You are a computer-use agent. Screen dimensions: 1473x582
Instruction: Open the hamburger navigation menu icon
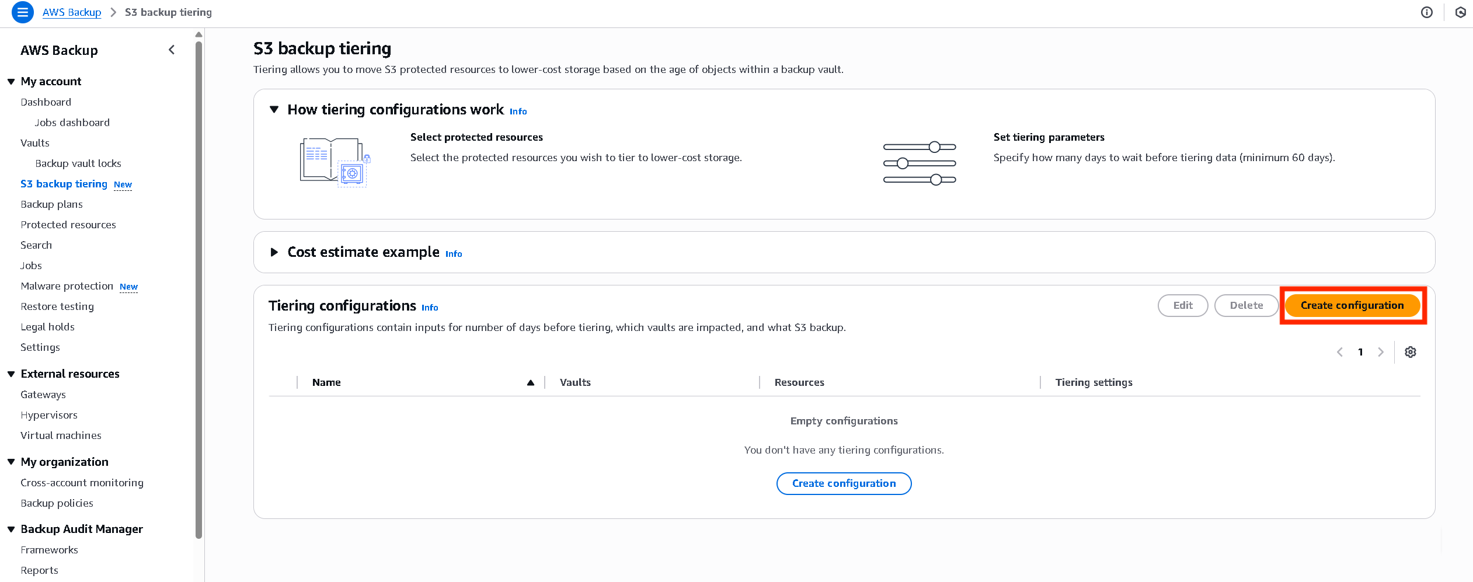tap(23, 12)
